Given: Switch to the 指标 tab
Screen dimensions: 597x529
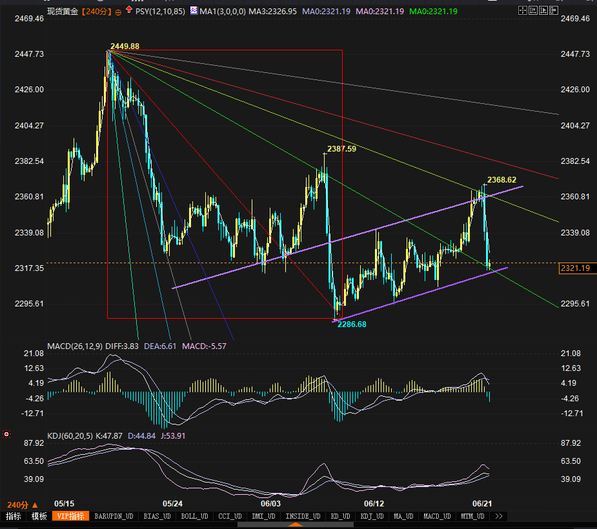Looking at the screenshot, I should (x=13, y=516).
